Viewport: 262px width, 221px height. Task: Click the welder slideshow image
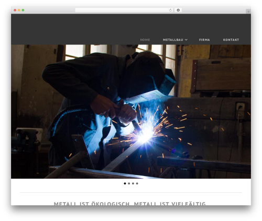pyautogui.click(x=131, y=111)
